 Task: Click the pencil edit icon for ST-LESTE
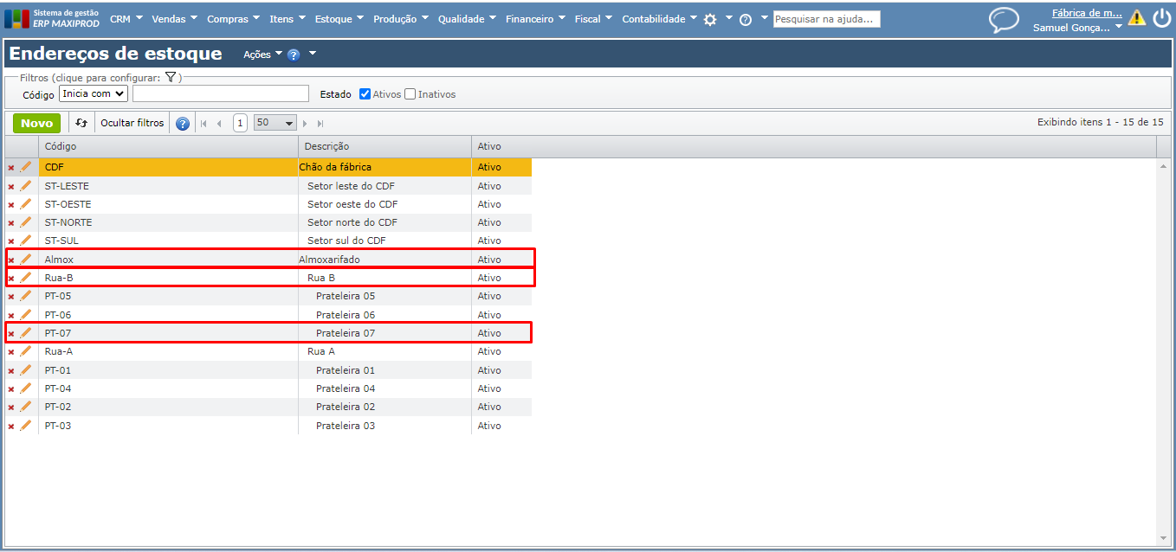click(x=25, y=186)
